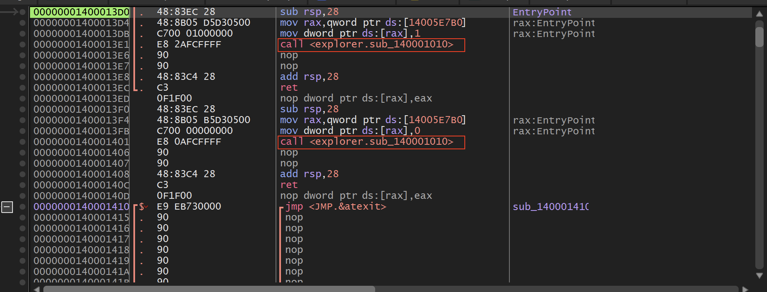Select rax:EntryPoint comment at 00000001400013FB row
The image size is (767, 292).
pyautogui.click(x=554, y=131)
